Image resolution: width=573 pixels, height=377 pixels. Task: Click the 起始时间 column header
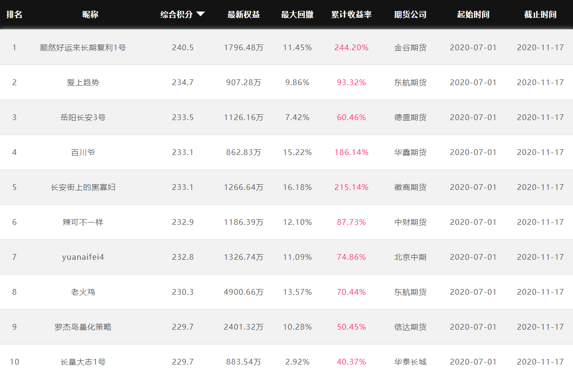pyautogui.click(x=473, y=15)
